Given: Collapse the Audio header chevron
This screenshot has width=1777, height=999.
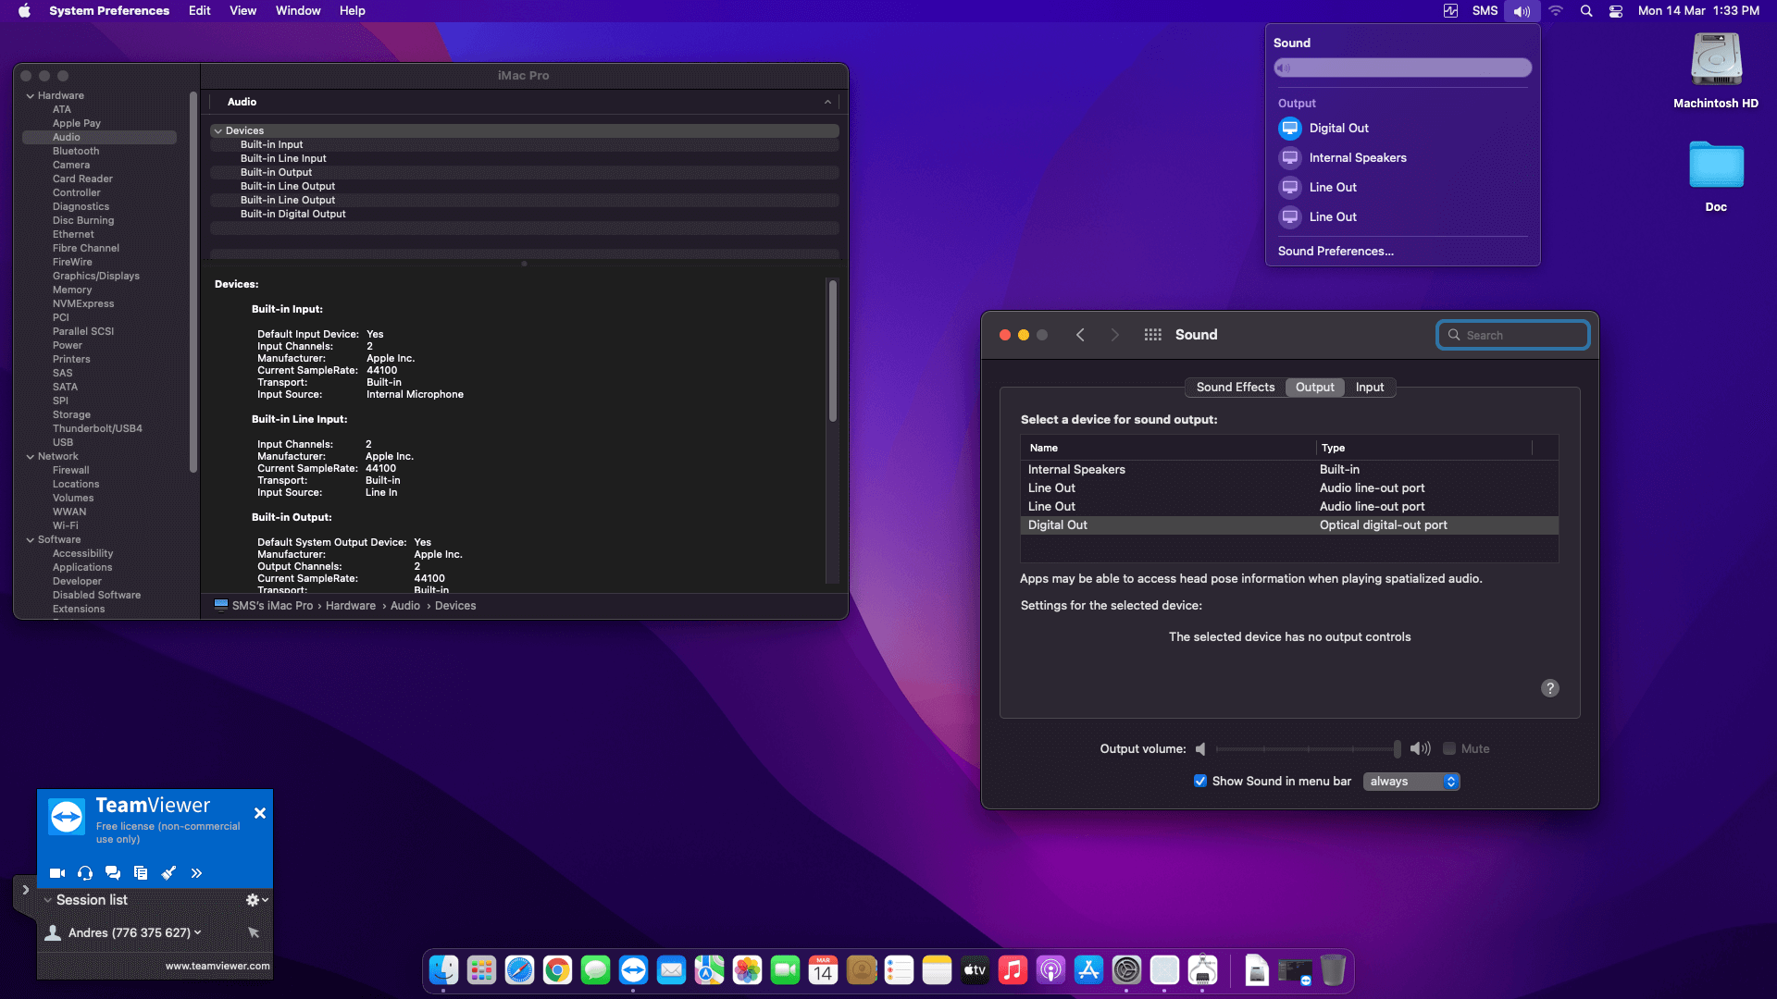Looking at the screenshot, I should coord(827,102).
